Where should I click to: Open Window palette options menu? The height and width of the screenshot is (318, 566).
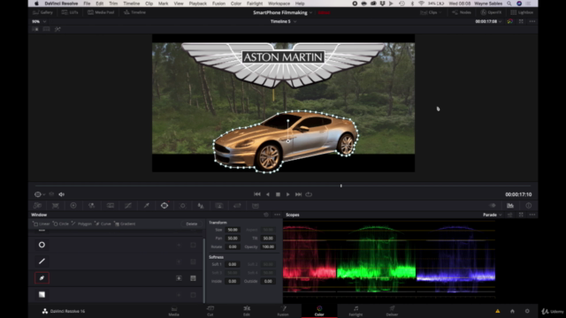pyautogui.click(x=277, y=215)
